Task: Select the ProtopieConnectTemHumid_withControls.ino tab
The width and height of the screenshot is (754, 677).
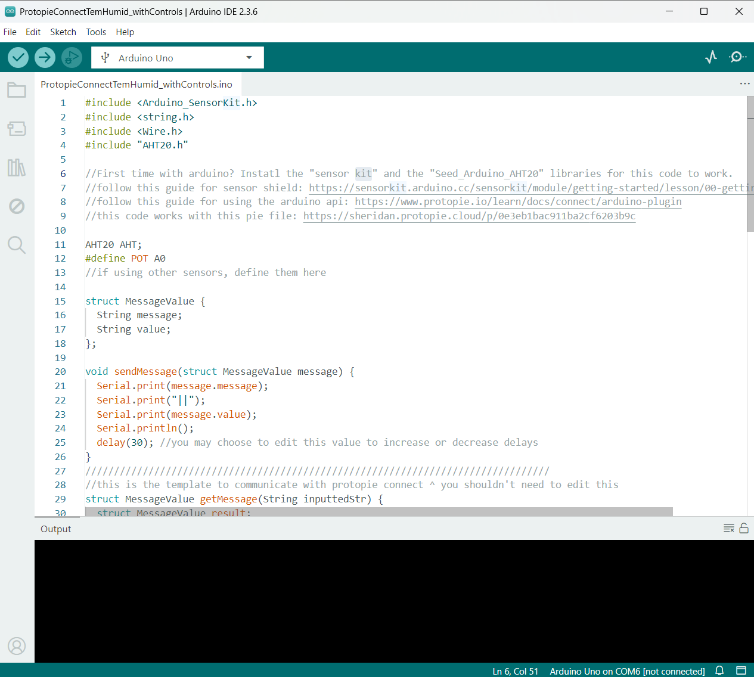Action: pos(136,84)
